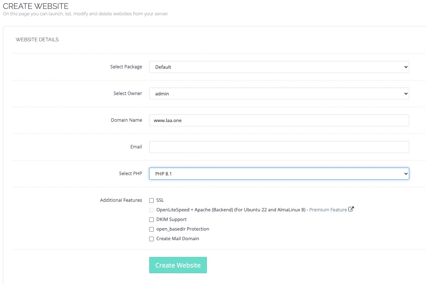Click the Select Package label
This screenshot has height=285, width=426.
[126, 67]
